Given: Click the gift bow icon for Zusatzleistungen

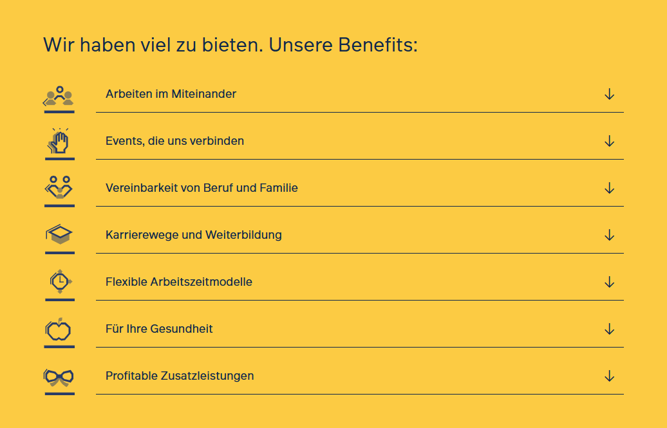Looking at the screenshot, I should coord(59,375).
